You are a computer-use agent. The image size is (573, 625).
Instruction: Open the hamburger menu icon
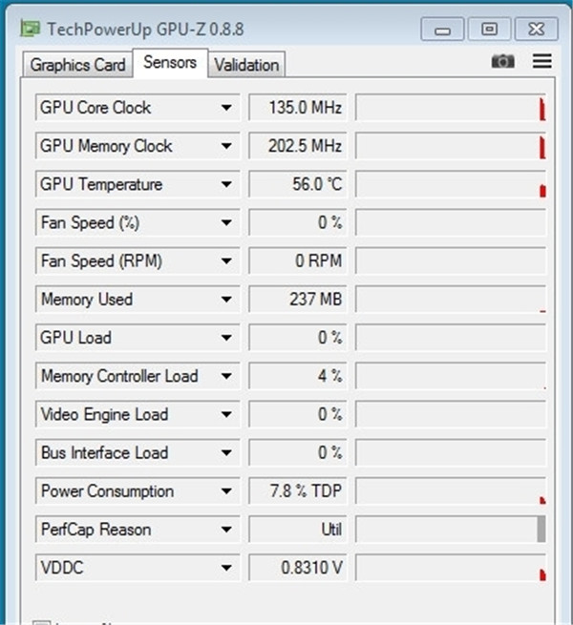541,61
